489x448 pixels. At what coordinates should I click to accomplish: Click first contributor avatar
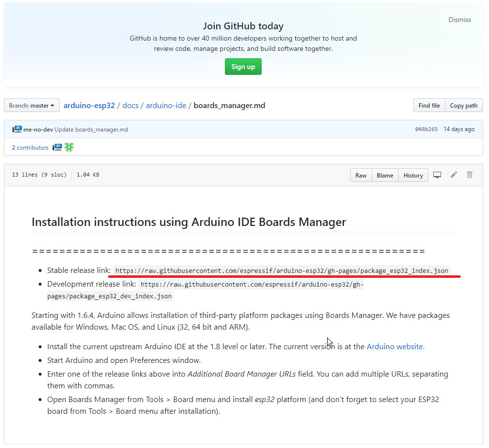[x=57, y=147]
